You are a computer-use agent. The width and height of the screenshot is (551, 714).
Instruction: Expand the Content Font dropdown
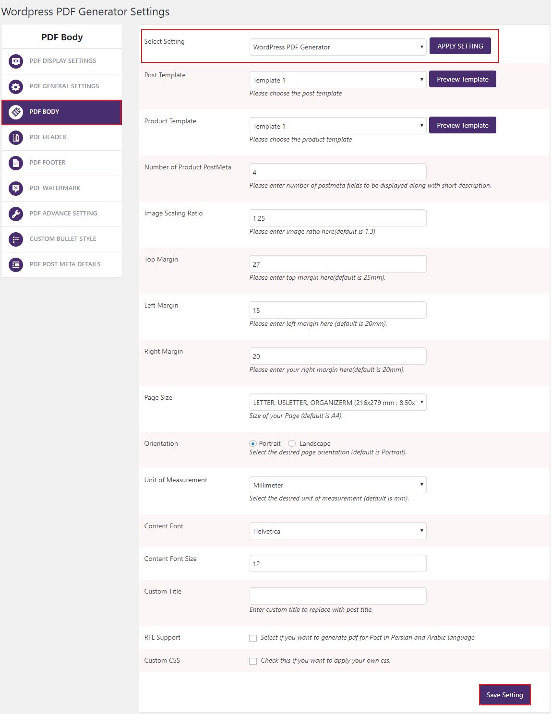click(337, 531)
